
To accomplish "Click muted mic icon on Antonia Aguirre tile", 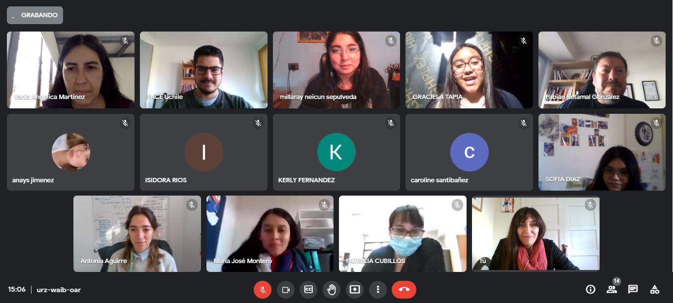I will [192, 205].
